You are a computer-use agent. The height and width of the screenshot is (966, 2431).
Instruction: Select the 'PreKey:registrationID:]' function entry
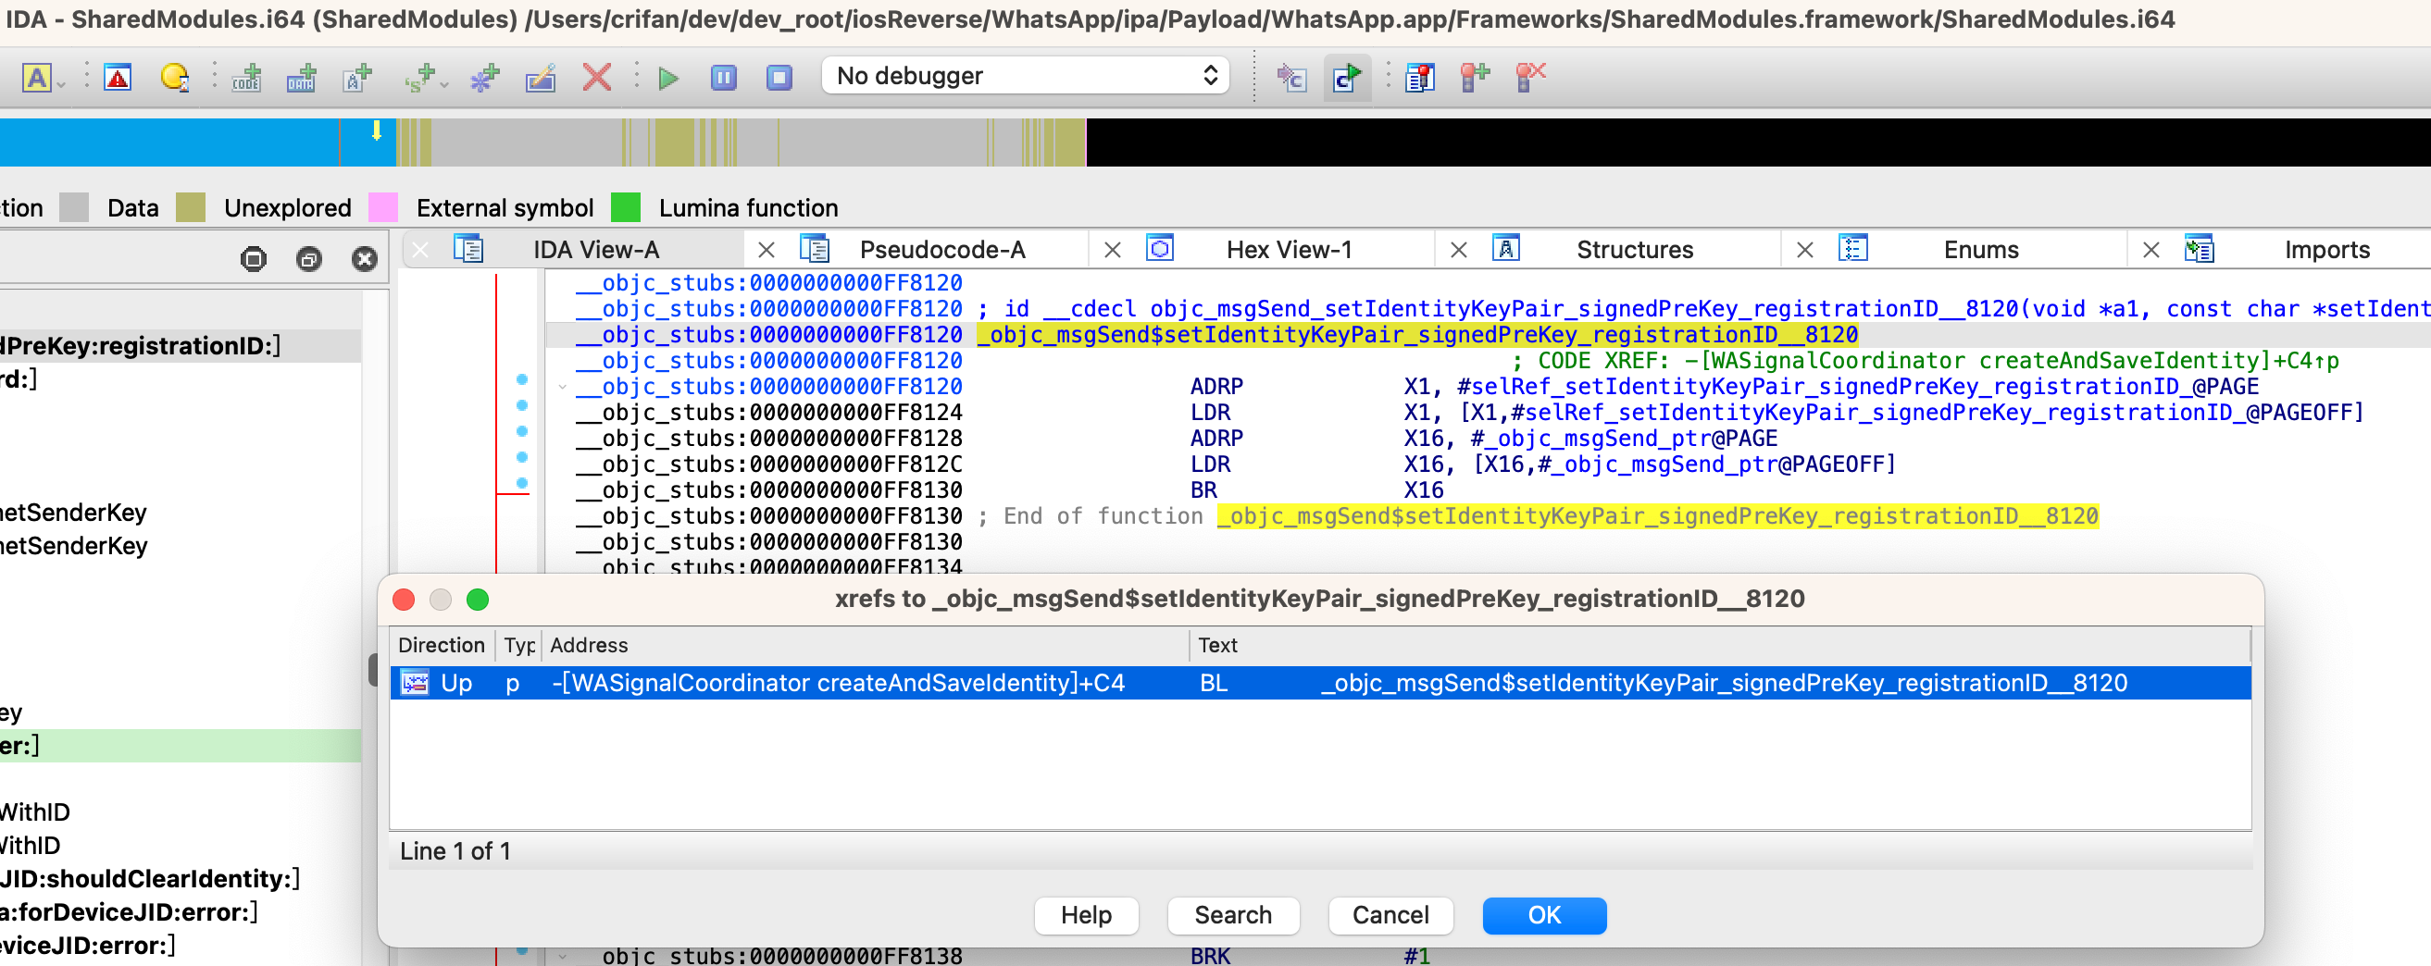[180, 346]
